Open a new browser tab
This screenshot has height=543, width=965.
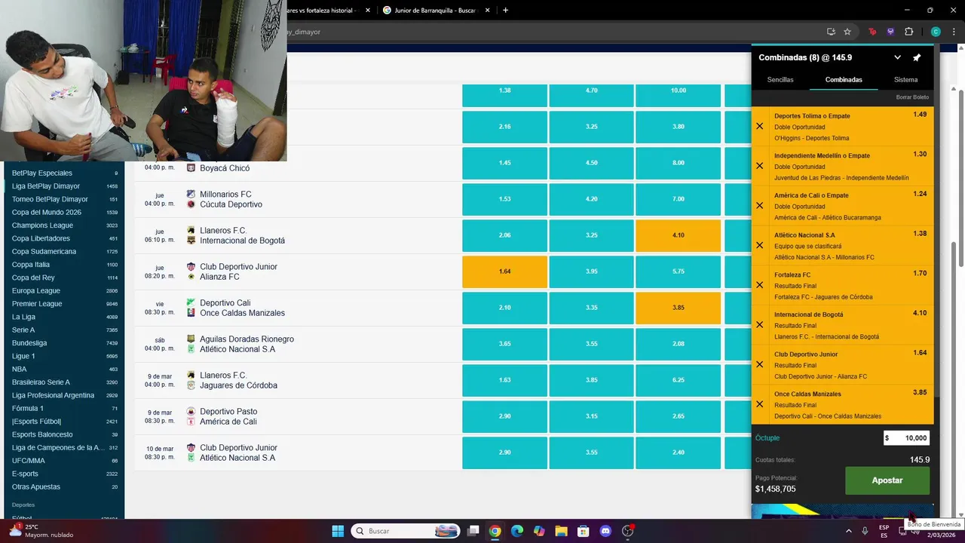(x=505, y=10)
